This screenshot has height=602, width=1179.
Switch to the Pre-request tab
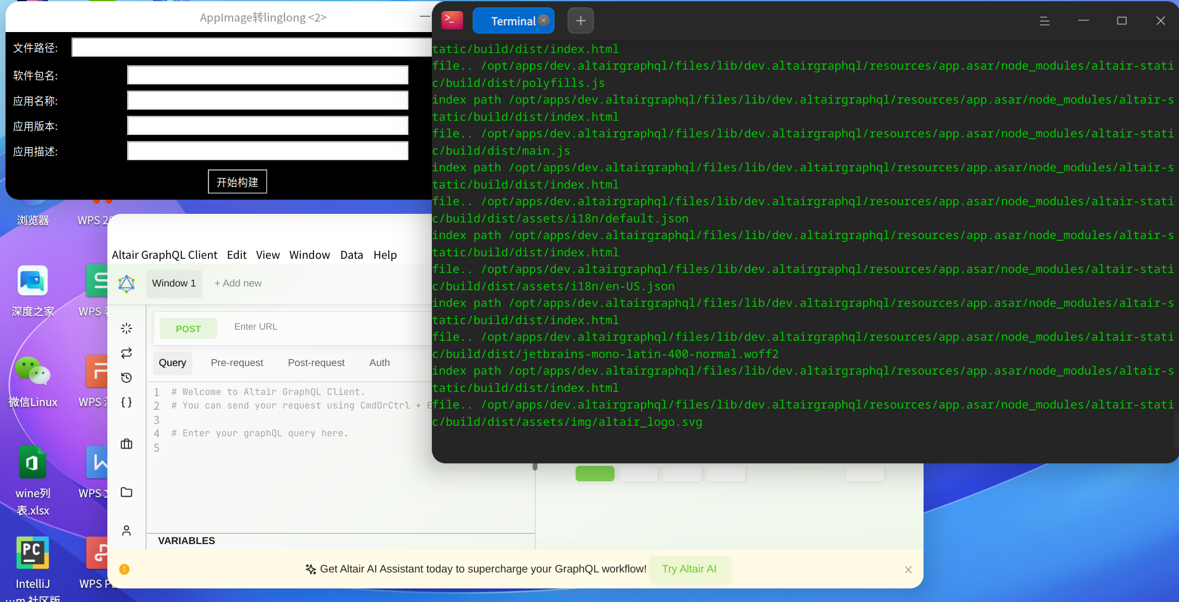[x=237, y=363]
